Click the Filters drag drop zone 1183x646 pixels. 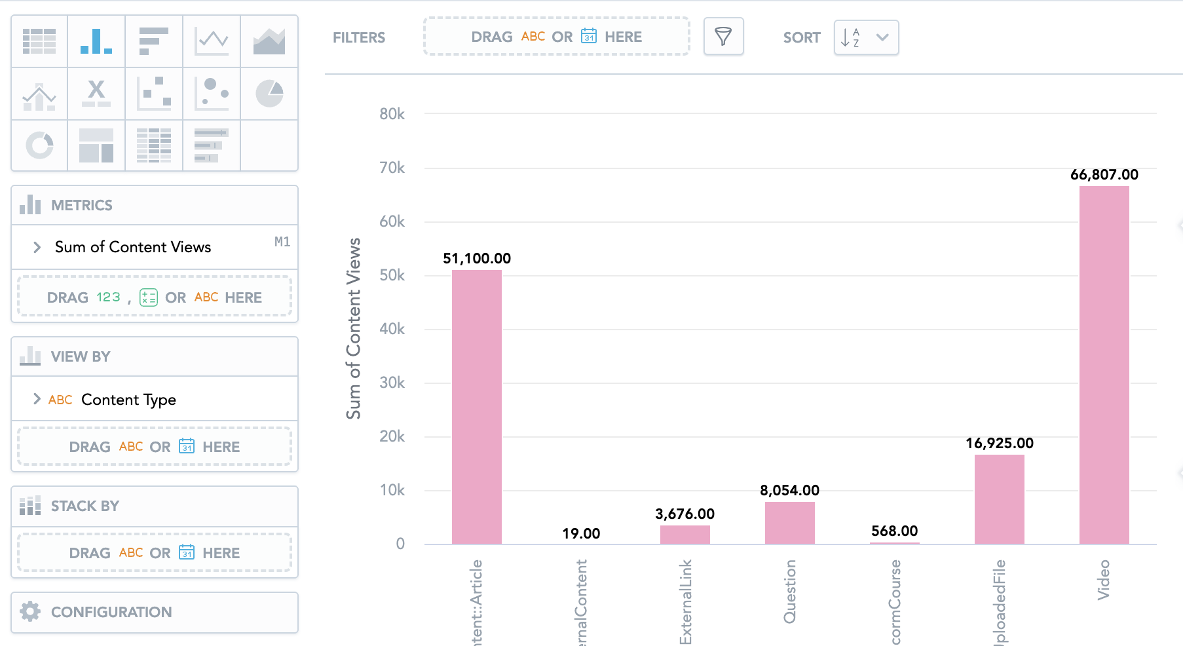(556, 37)
